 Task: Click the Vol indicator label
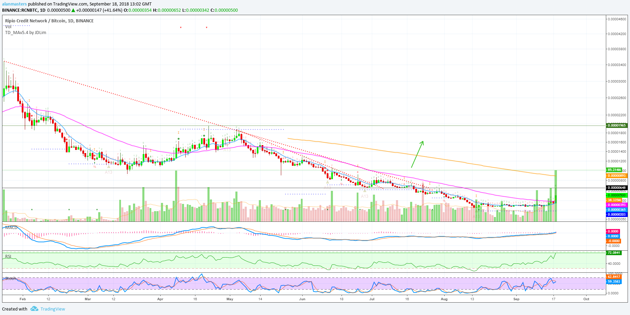coord(8,26)
